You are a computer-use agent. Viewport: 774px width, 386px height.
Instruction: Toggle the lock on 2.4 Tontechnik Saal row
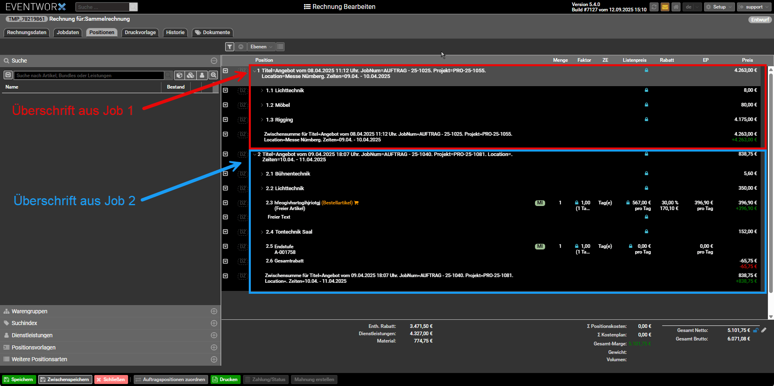pos(646,232)
